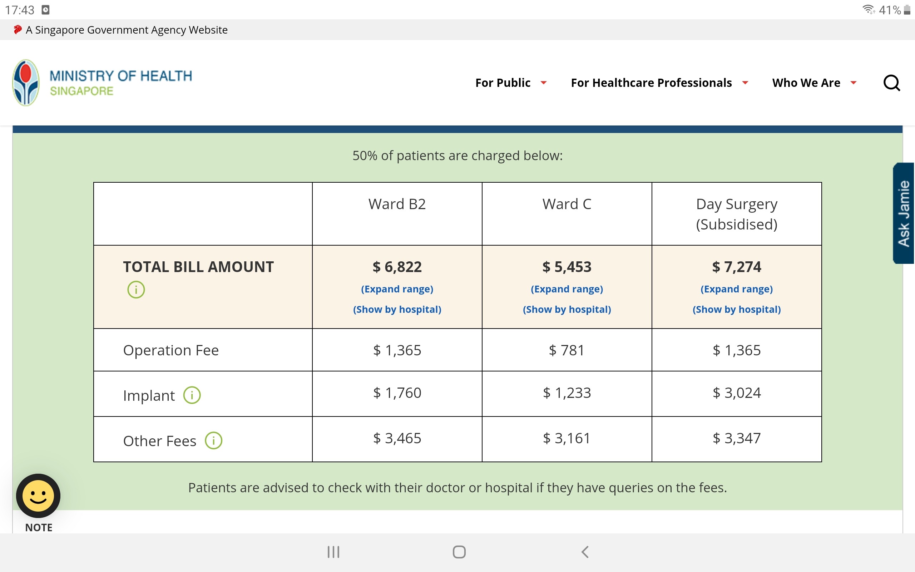This screenshot has width=915, height=572.
Task: Tap the Android recent apps icon
Action: [333, 552]
